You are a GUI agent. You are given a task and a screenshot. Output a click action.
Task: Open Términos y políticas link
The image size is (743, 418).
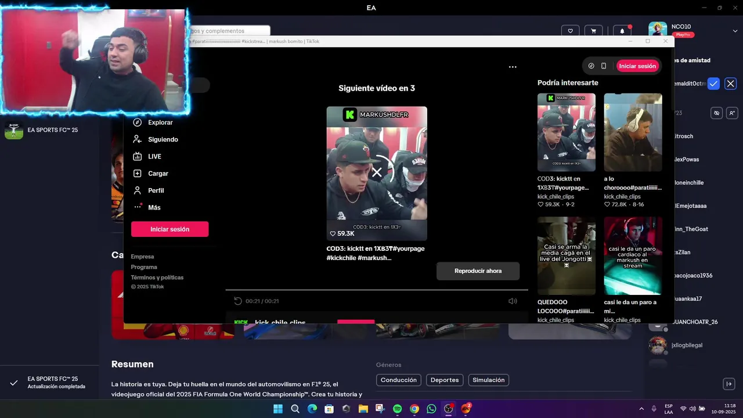[157, 278]
